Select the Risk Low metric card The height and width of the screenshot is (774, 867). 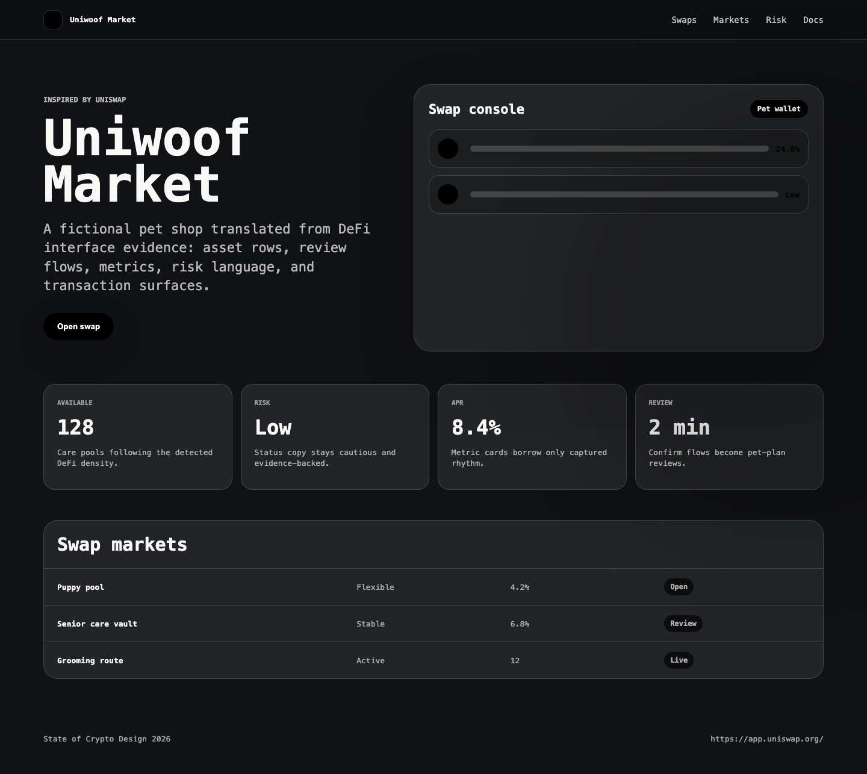335,437
